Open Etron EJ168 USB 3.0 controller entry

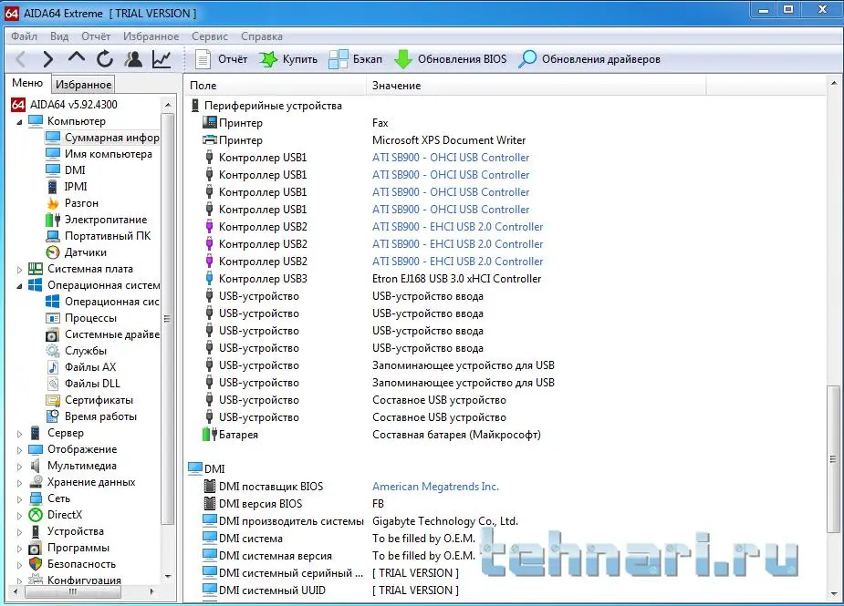click(x=456, y=279)
